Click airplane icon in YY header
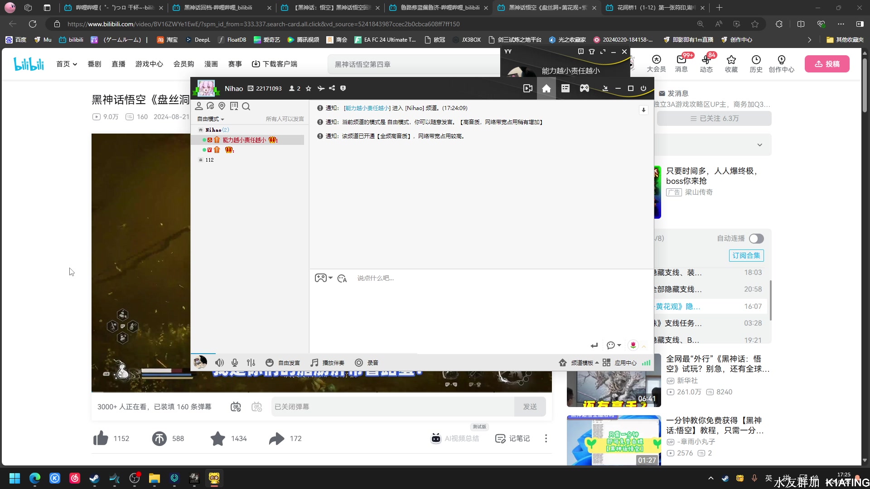 pos(321,88)
